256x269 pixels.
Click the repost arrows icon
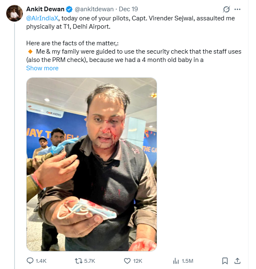(78, 261)
